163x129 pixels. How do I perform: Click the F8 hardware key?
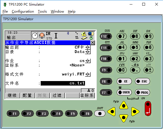pyautogui.click(x=106, y=81)
